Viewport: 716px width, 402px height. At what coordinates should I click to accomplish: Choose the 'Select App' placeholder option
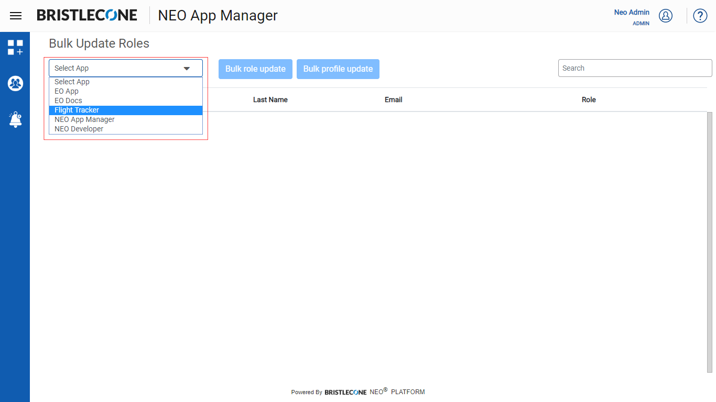pos(126,82)
